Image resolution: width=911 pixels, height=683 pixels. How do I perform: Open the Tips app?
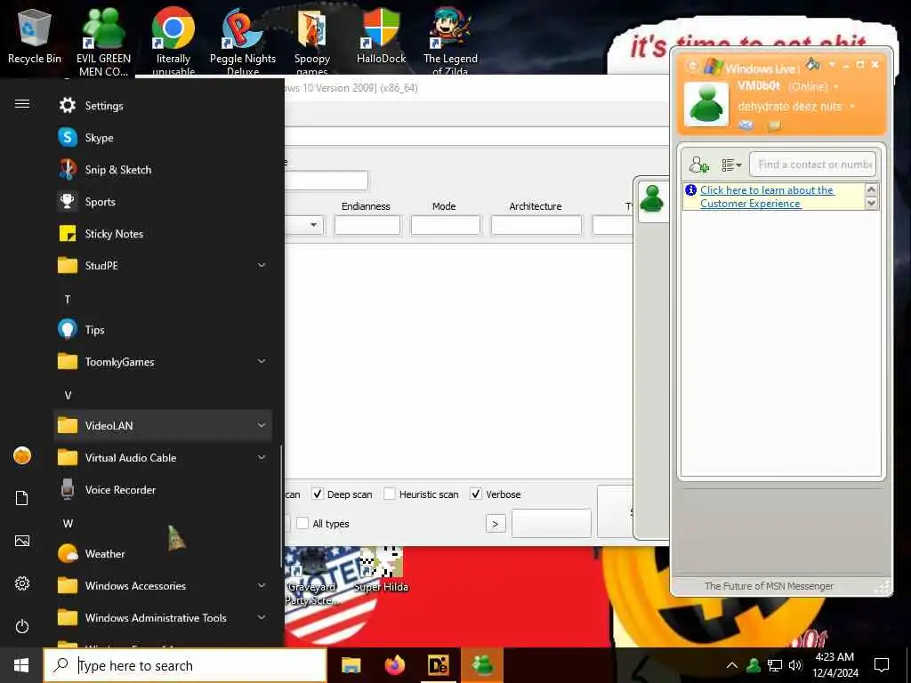pyautogui.click(x=163, y=329)
